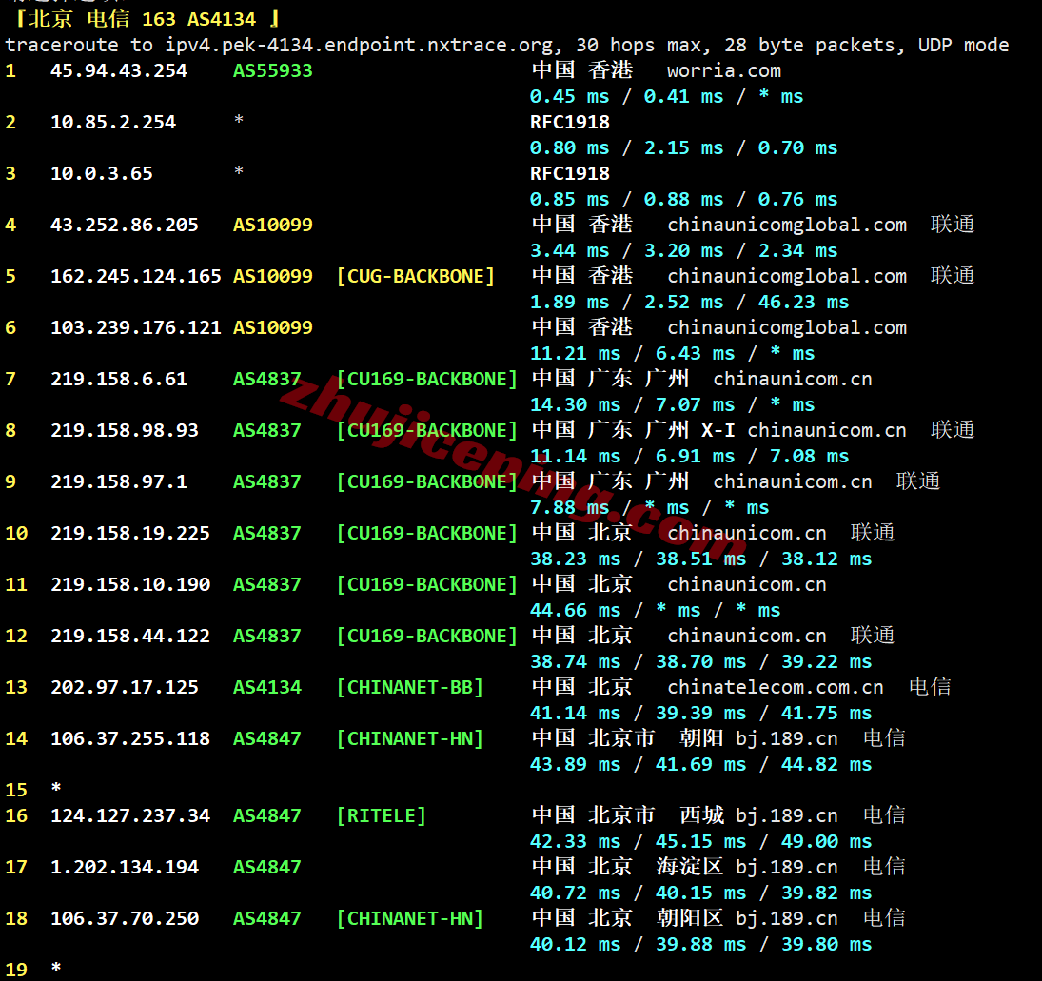Select IP address 43.252.86.205
The height and width of the screenshot is (981, 1042).
pos(125,225)
